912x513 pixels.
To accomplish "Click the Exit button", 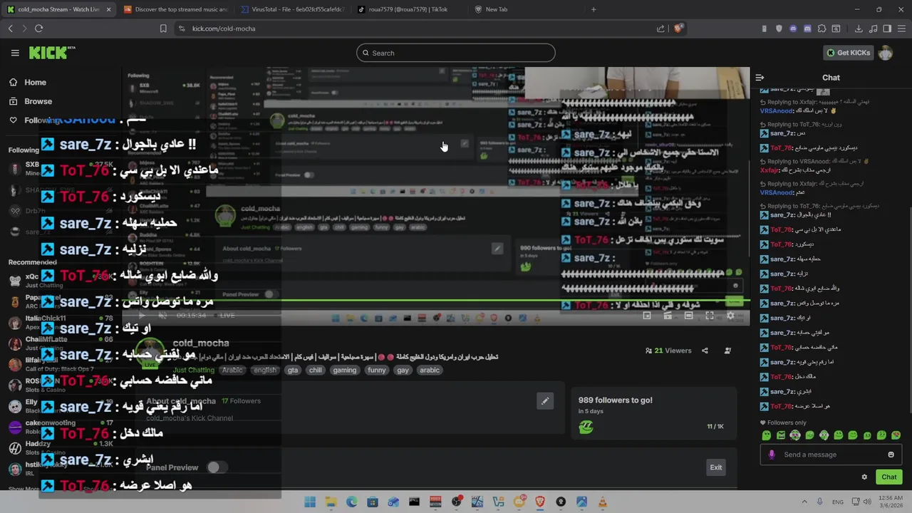I will point(716,467).
